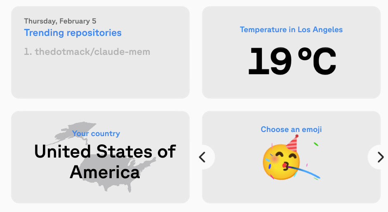This screenshot has height=212, width=388.
Task: Click the previous emoji left chevron
Action: [202, 157]
